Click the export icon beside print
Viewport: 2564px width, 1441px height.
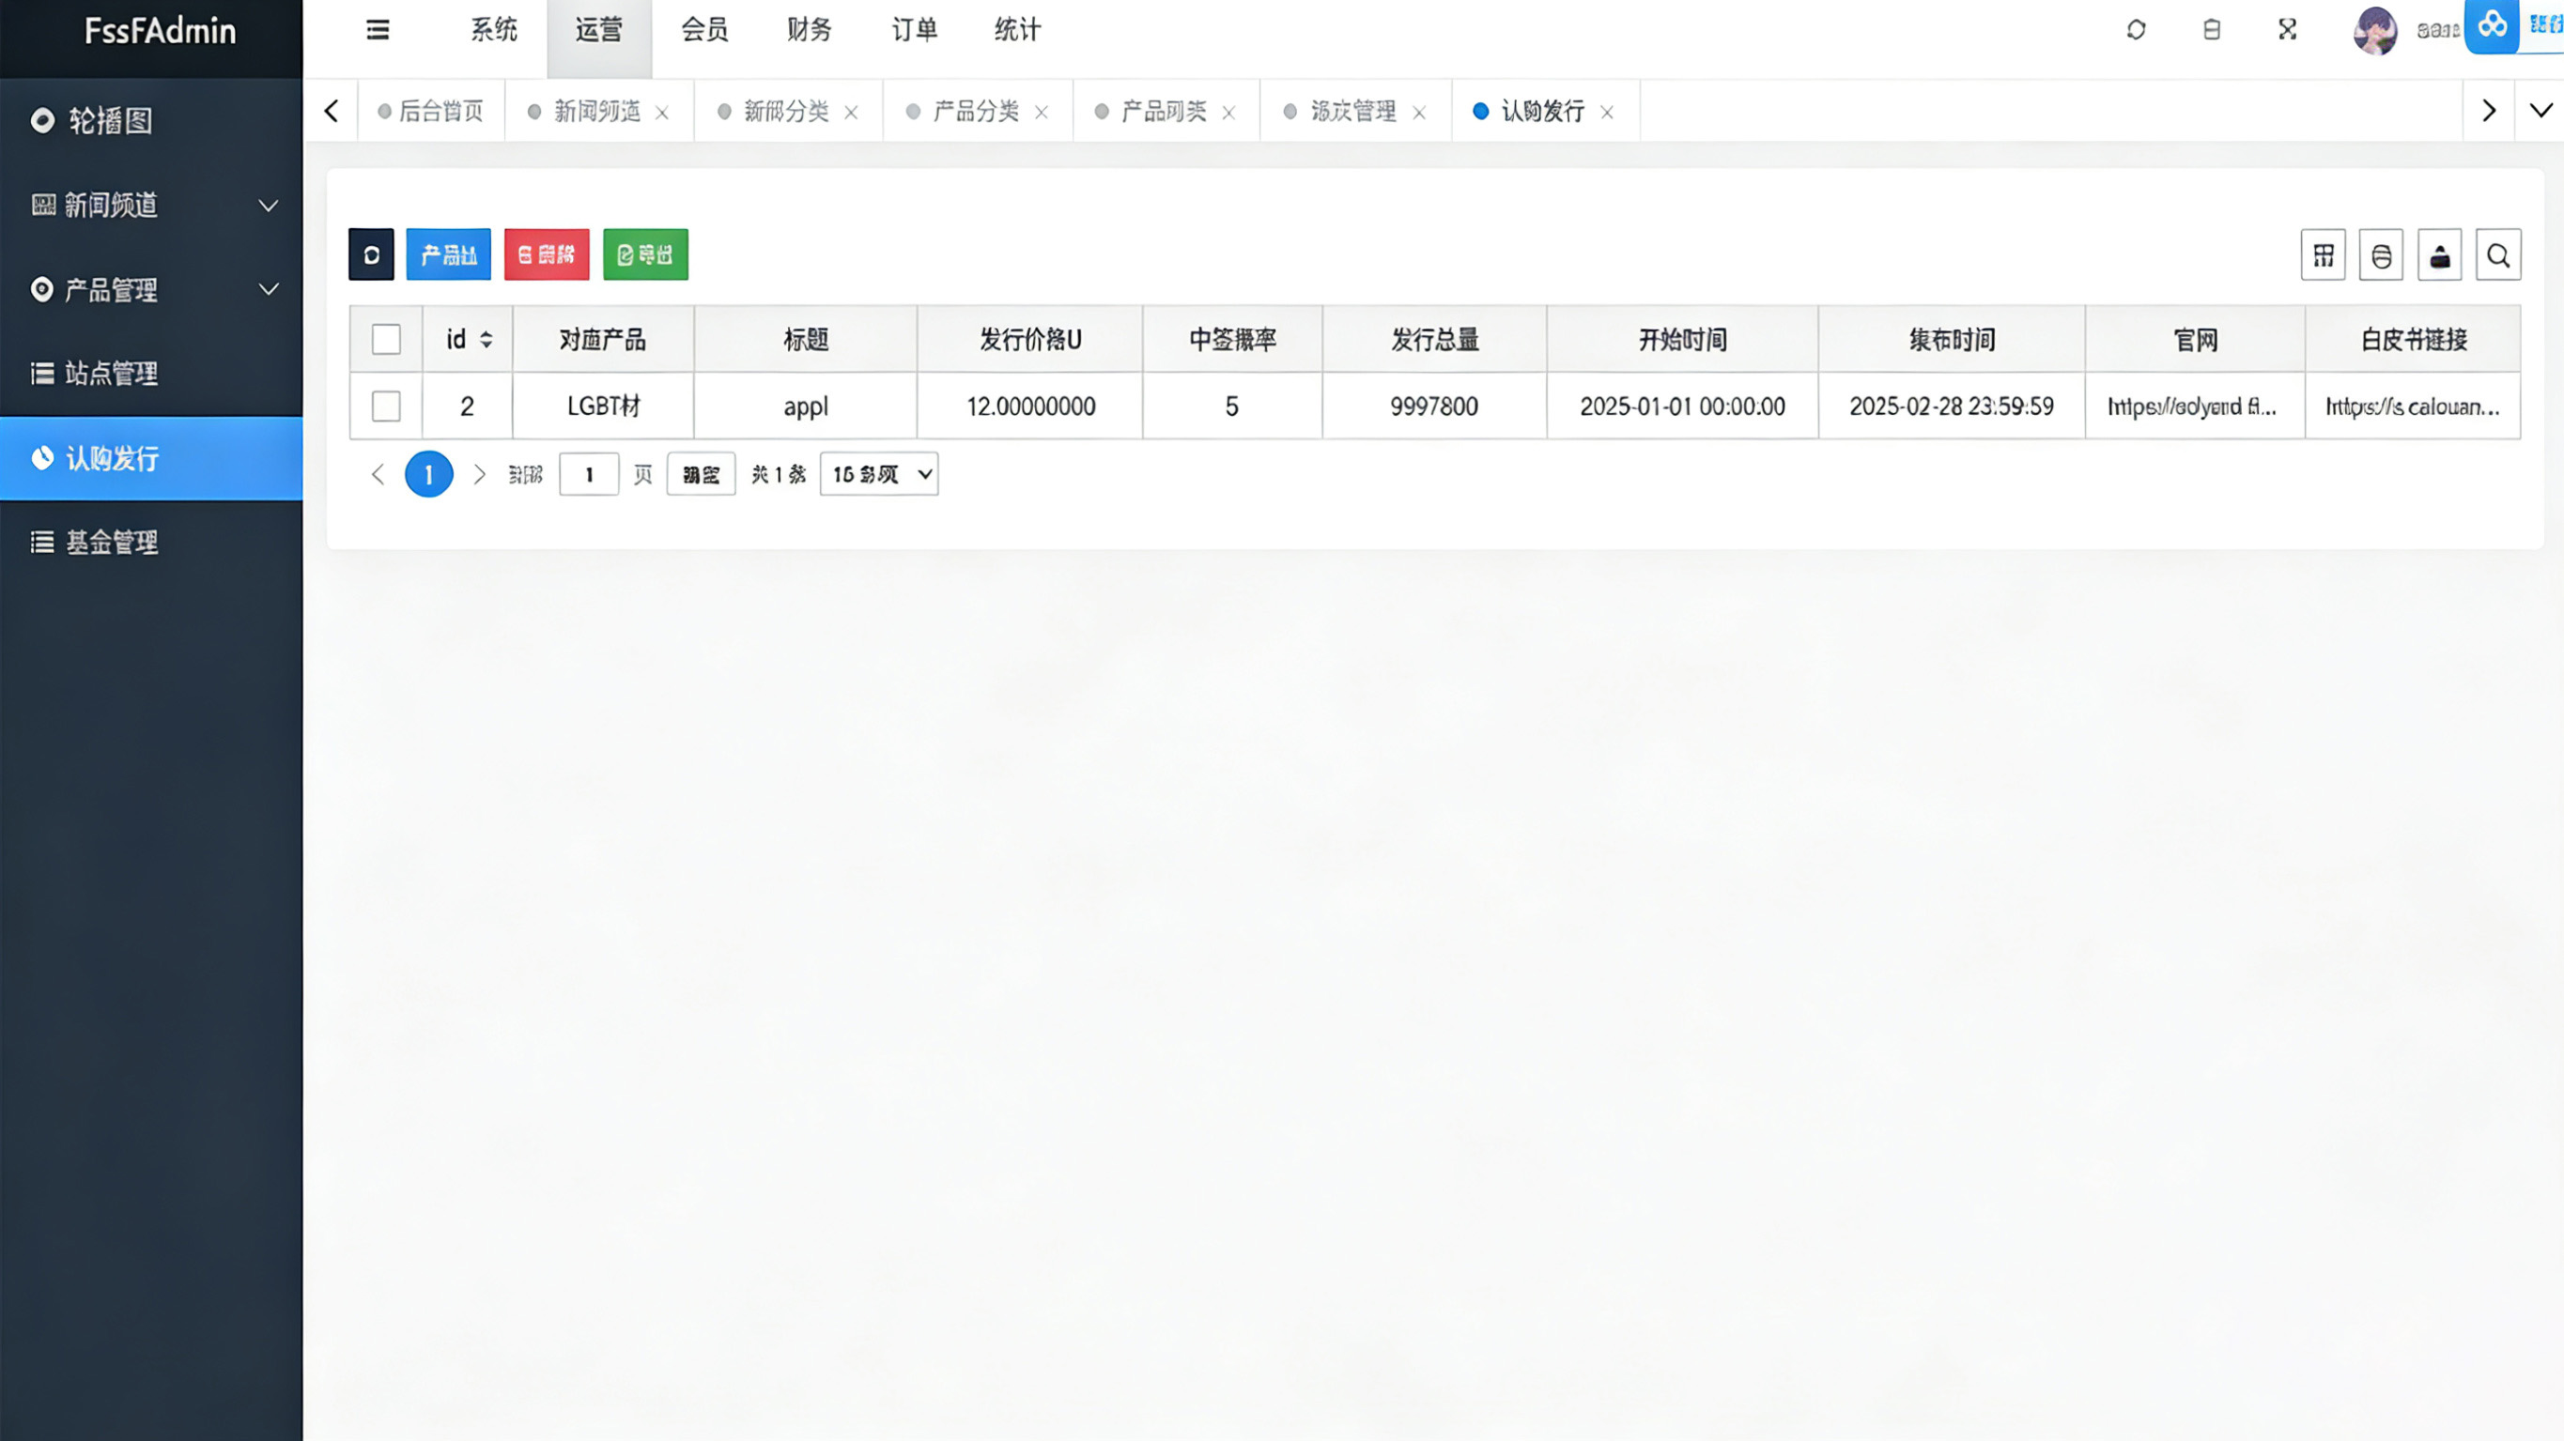coord(2438,255)
